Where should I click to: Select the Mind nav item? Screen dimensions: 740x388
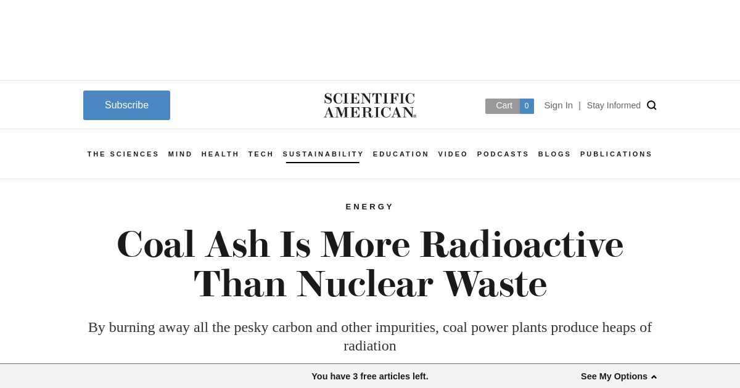click(180, 154)
